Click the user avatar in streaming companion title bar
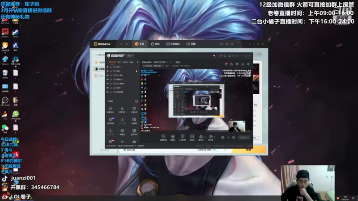This screenshot has height=201, width=358. tap(214, 56)
